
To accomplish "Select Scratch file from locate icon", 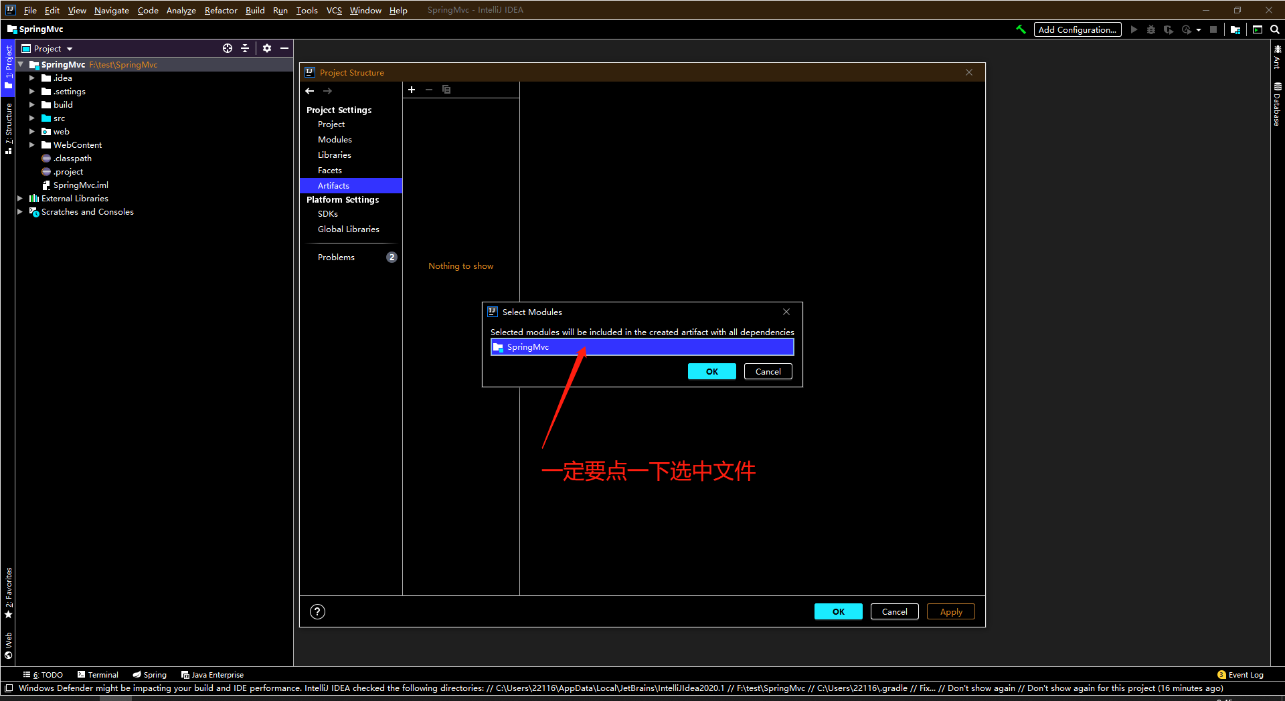I will pyautogui.click(x=228, y=48).
